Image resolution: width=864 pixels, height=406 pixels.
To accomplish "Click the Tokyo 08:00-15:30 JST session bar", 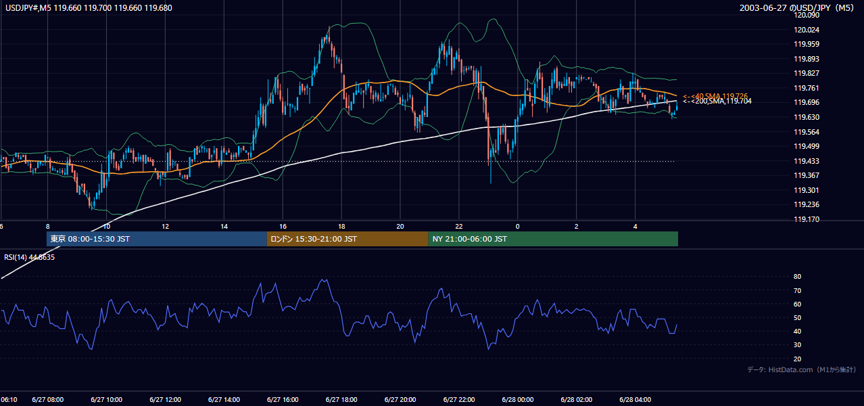I will [157, 239].
